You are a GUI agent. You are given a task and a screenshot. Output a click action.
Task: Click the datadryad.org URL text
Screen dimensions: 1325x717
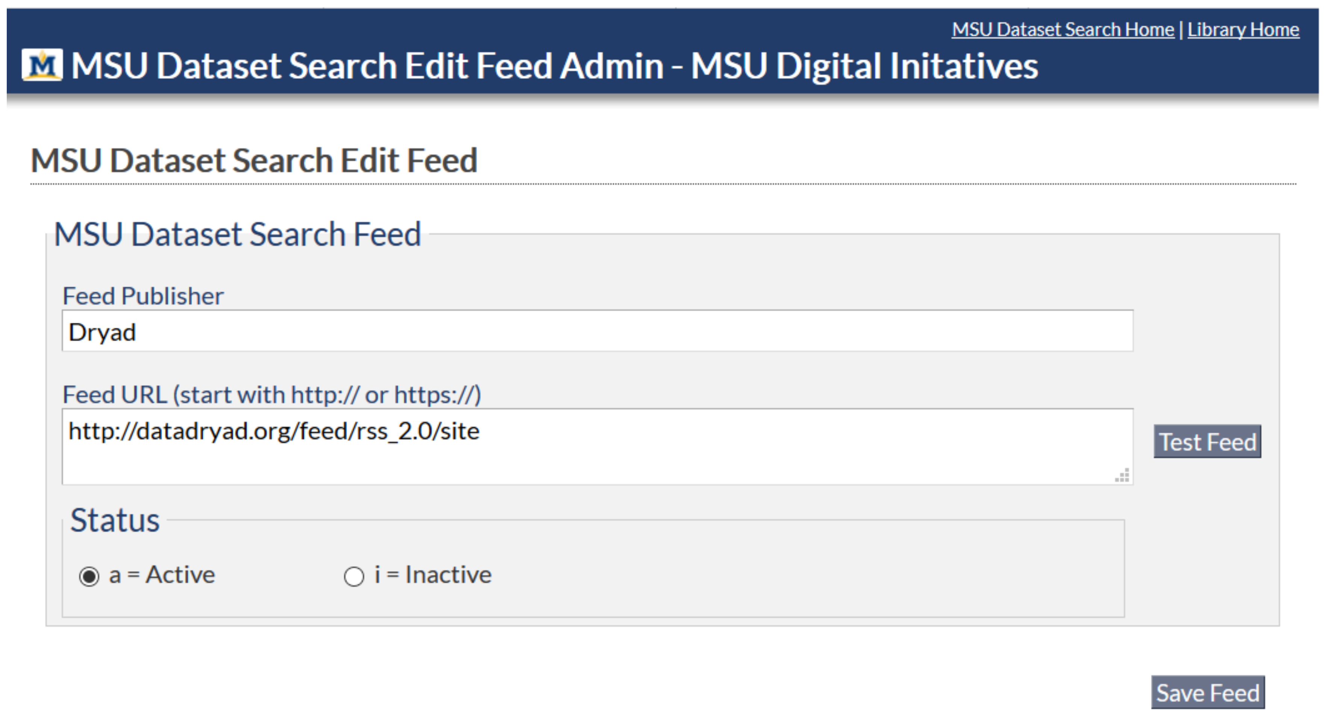274,431
